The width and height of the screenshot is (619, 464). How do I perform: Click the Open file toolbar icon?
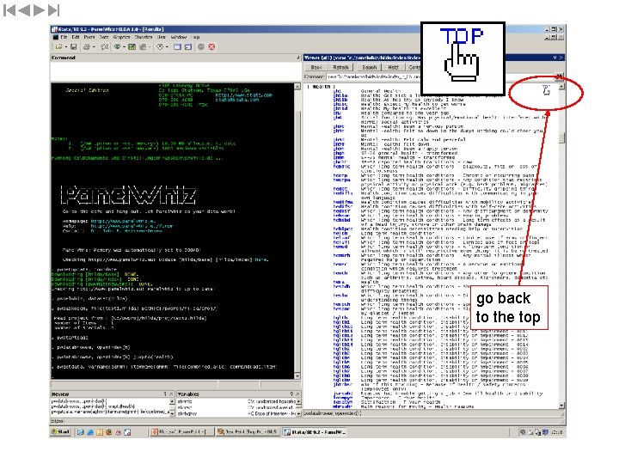click(x=58, y=47)
